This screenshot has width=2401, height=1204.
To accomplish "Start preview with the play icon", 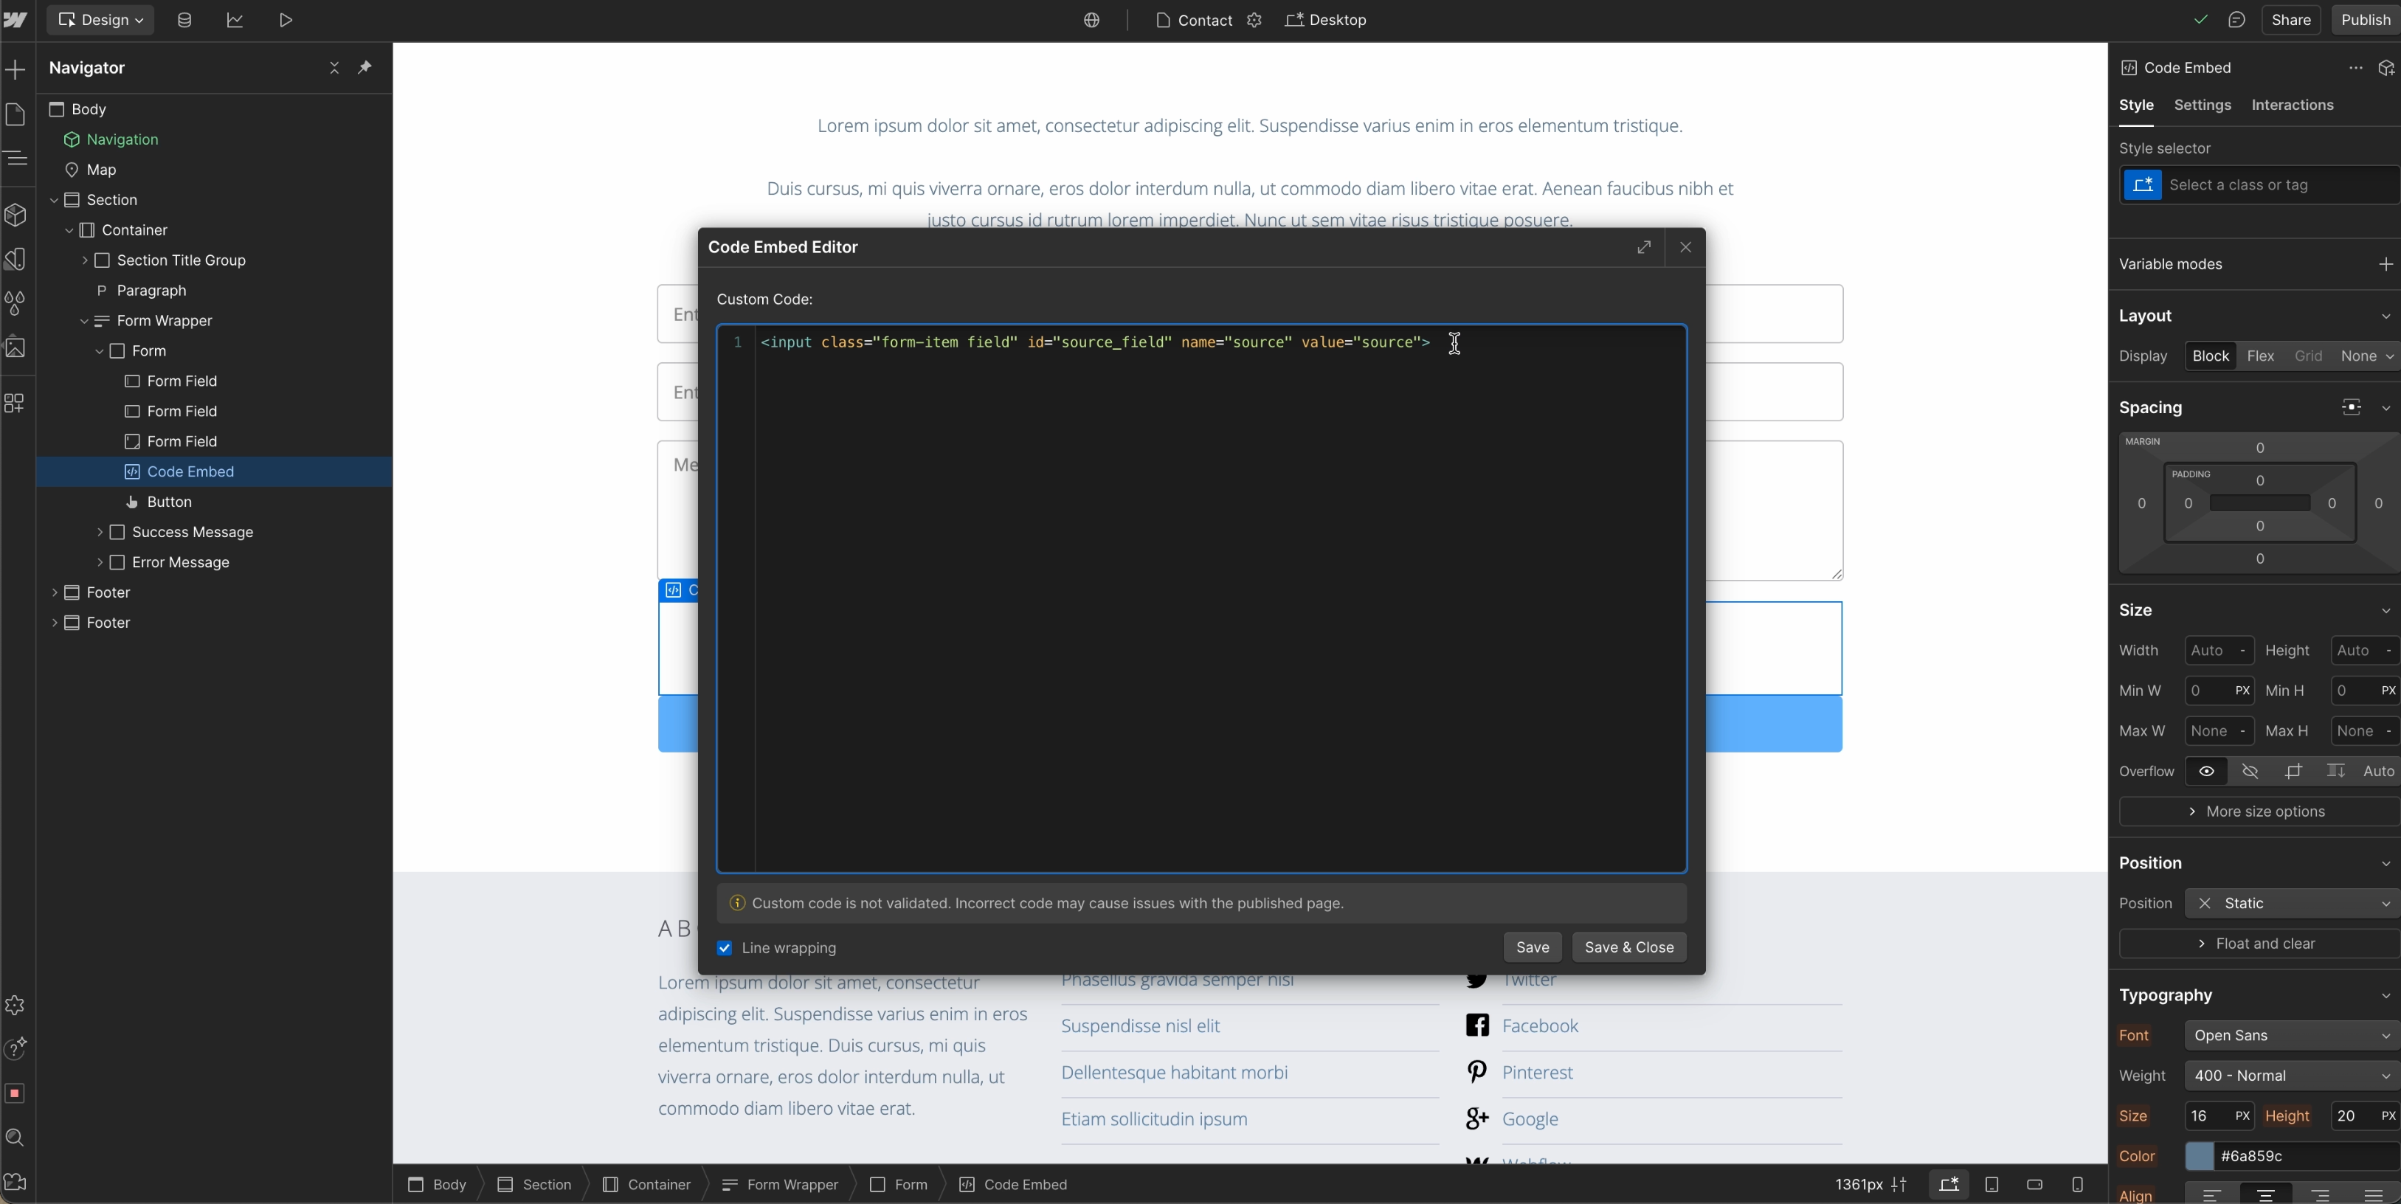I will tap(286, 20).
